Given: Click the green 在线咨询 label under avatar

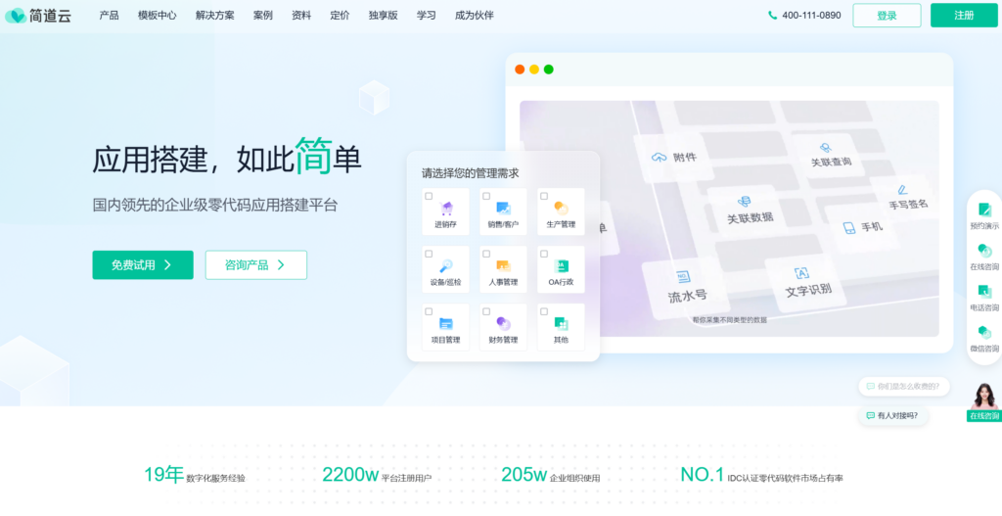Looking at the screenshot, I should pos(984,416).
